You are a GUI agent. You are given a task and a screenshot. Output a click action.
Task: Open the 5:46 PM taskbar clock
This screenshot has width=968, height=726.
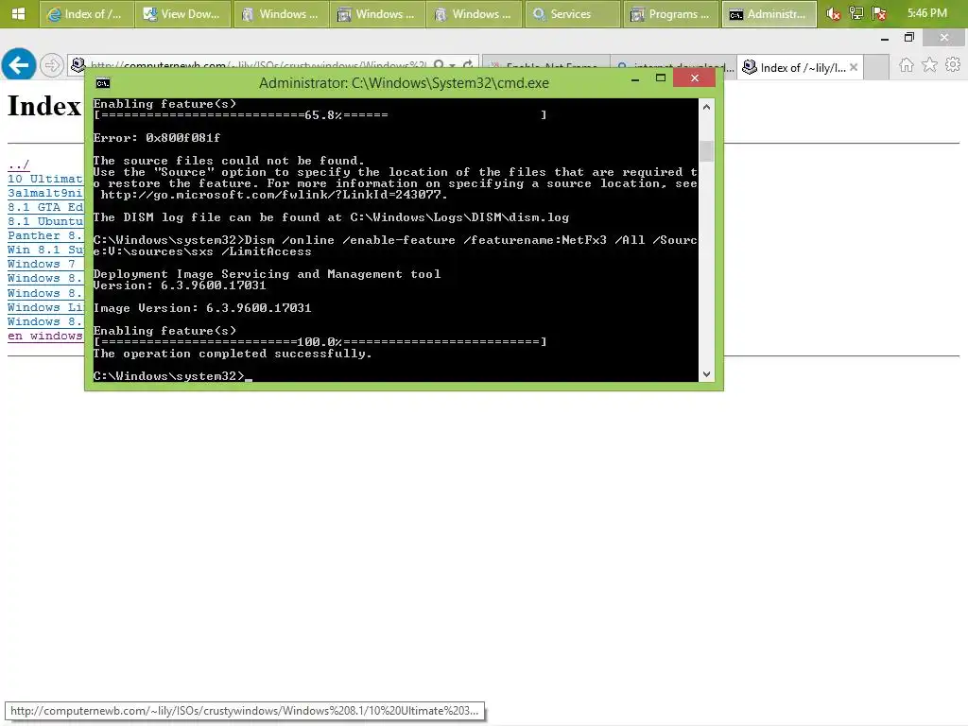(x=927, y=13)
